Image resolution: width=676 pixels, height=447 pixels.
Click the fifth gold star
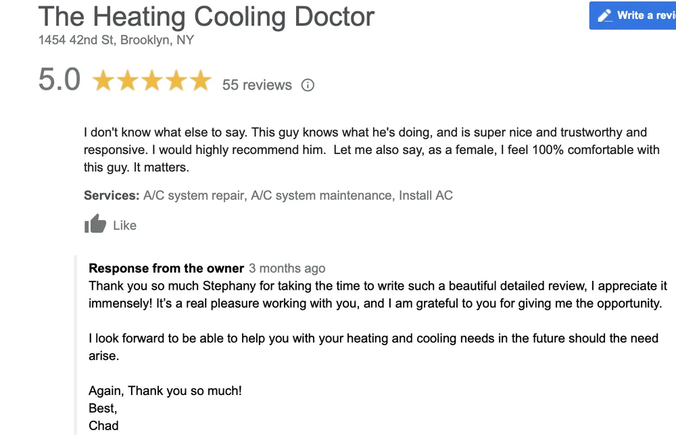click(x=201, y=80)
